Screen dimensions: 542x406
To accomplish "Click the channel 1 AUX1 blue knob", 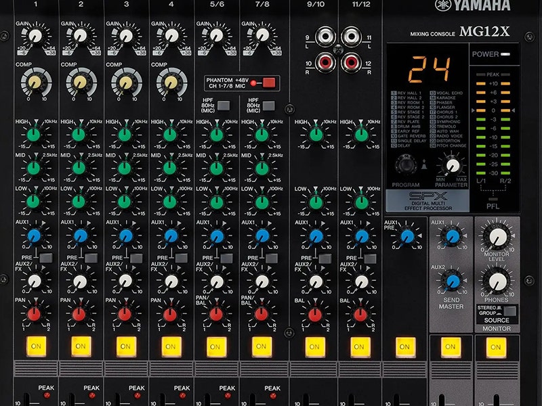I will (x=35, y=235).
